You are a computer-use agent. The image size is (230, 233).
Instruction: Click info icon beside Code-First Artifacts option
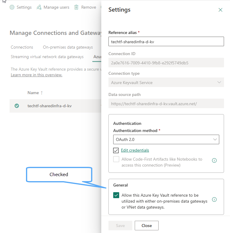(214, 160)
